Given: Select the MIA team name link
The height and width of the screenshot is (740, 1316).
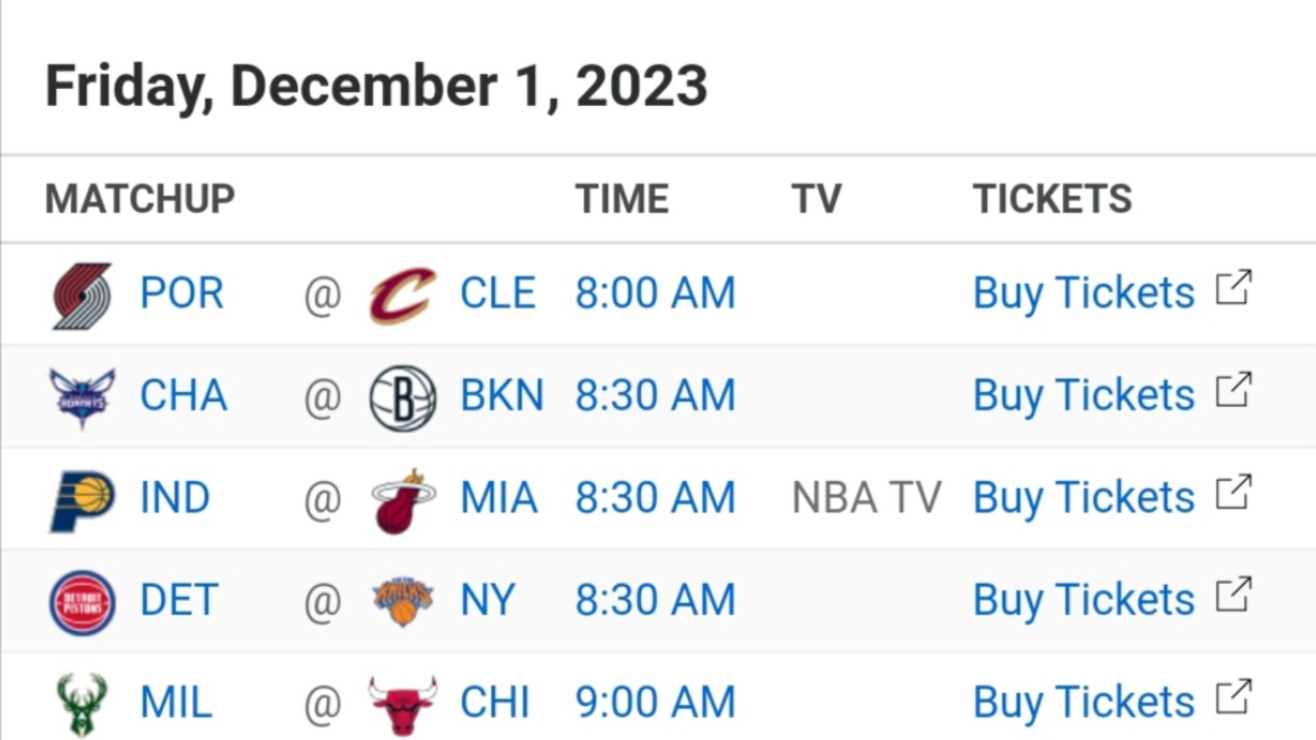Looking at the screenshot, I should click(498, 498).
